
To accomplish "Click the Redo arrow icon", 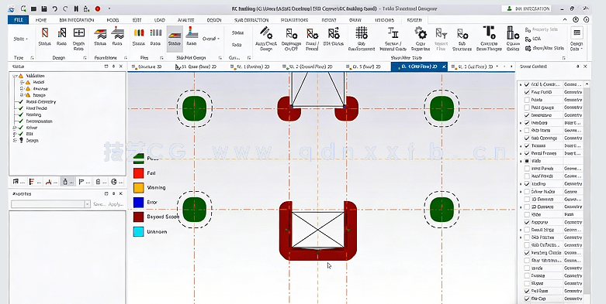I will click(x=65, y=9).
